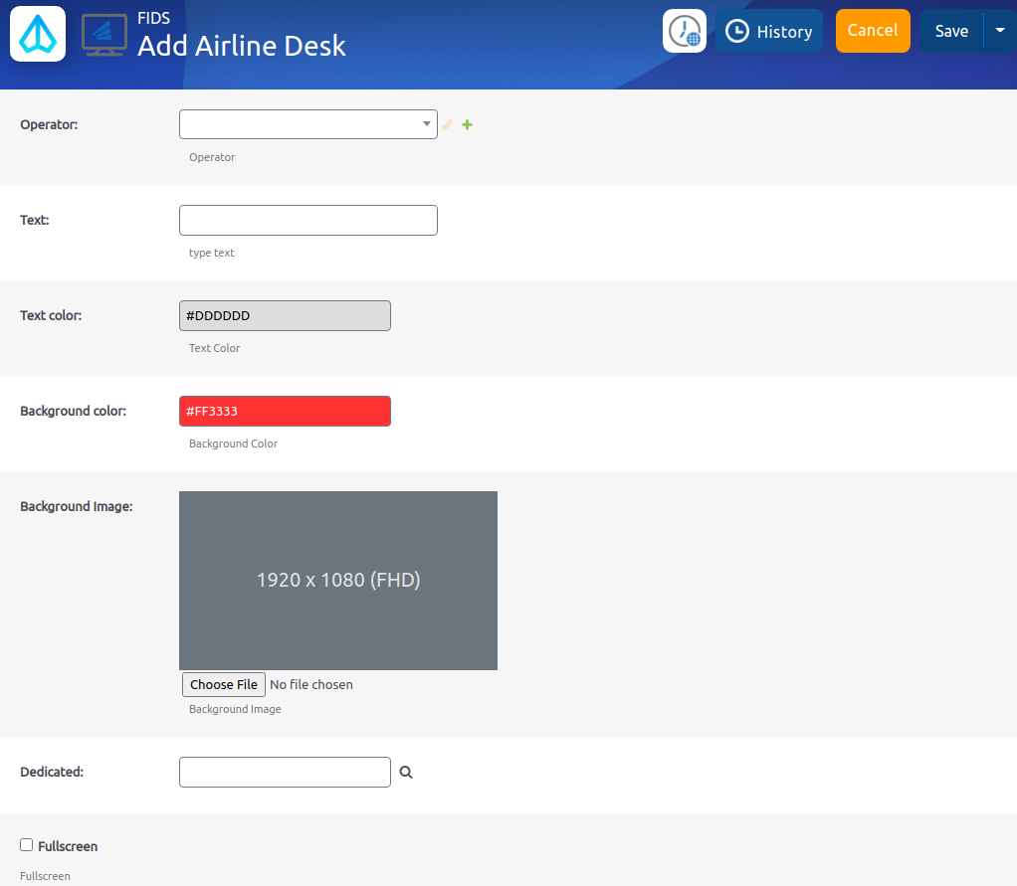Open the #DDDDDD text color picker
1017x886 pixels.
285,315
